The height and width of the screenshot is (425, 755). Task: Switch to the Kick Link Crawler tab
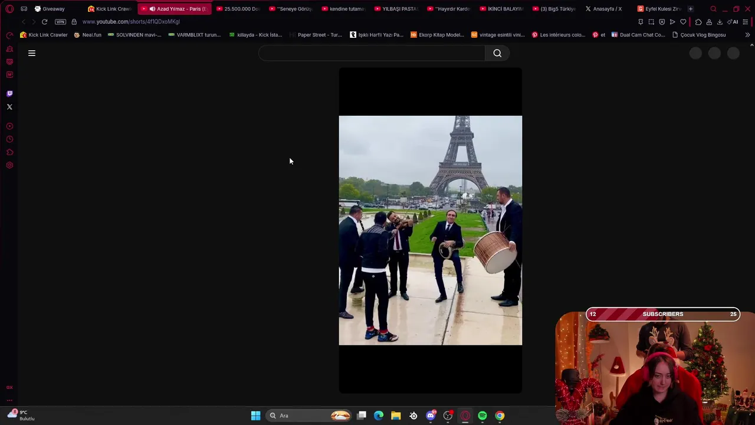point(110,9)
